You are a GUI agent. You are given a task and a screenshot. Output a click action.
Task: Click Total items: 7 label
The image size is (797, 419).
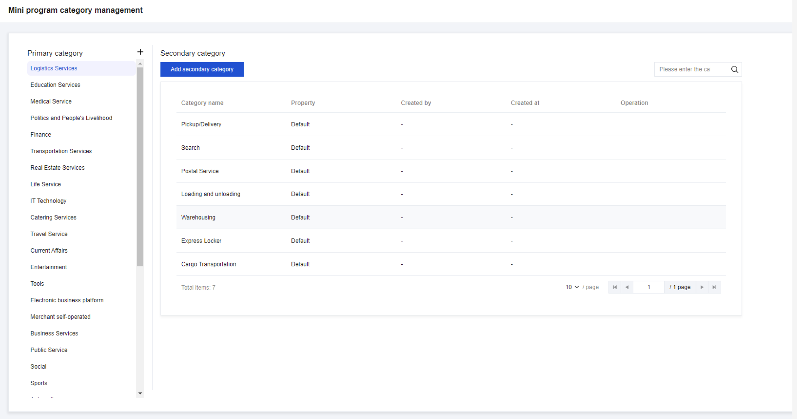point(198,288)
